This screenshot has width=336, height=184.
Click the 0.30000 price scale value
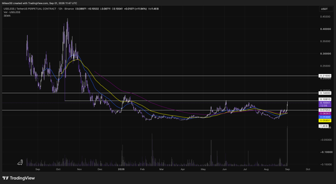coord(325,54)
